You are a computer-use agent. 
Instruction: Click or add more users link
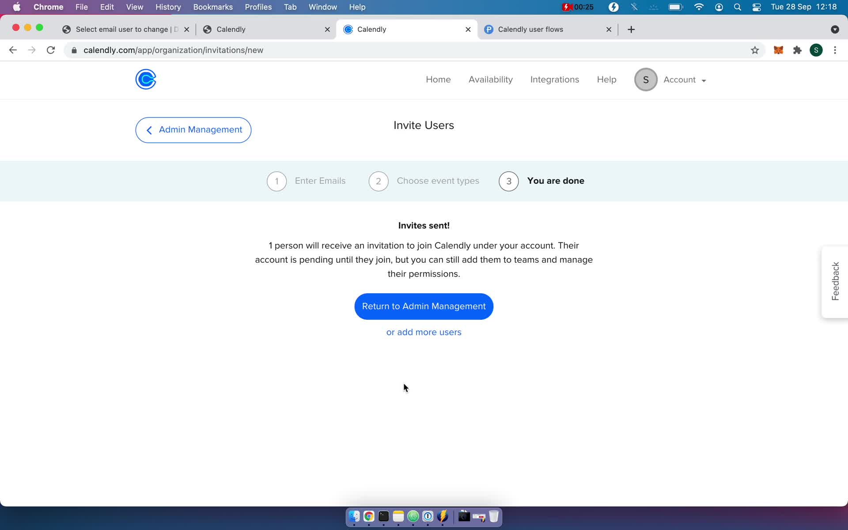424,332
